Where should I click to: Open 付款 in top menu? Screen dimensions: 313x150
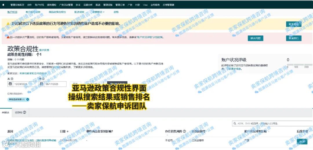tap(138, 5)
